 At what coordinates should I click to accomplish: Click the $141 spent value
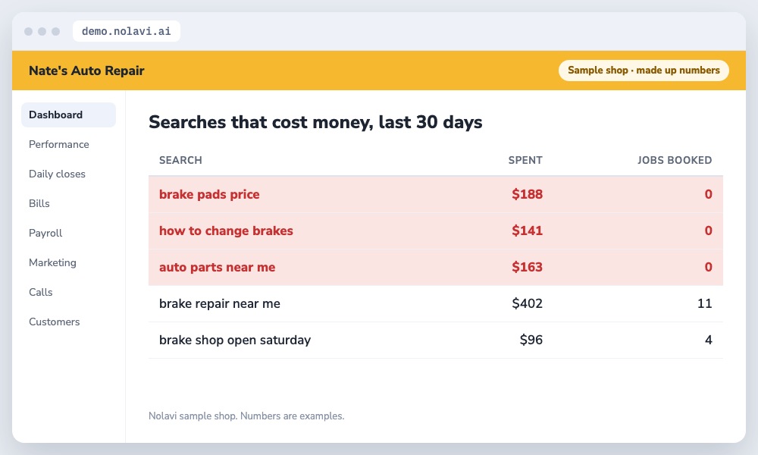(527, 231)
